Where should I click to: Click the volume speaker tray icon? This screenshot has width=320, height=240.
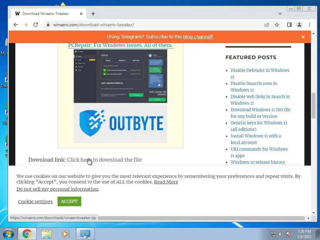click(281, 234)
